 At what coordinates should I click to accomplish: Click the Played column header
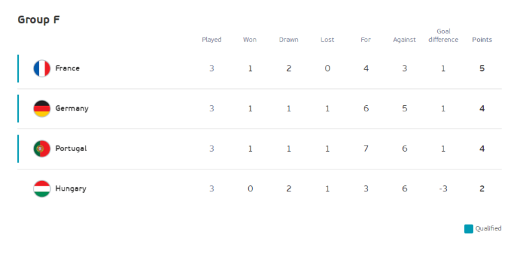(212, 40)
